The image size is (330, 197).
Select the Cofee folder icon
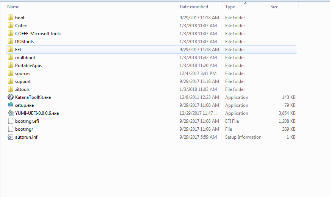click(x=10, y=25)
